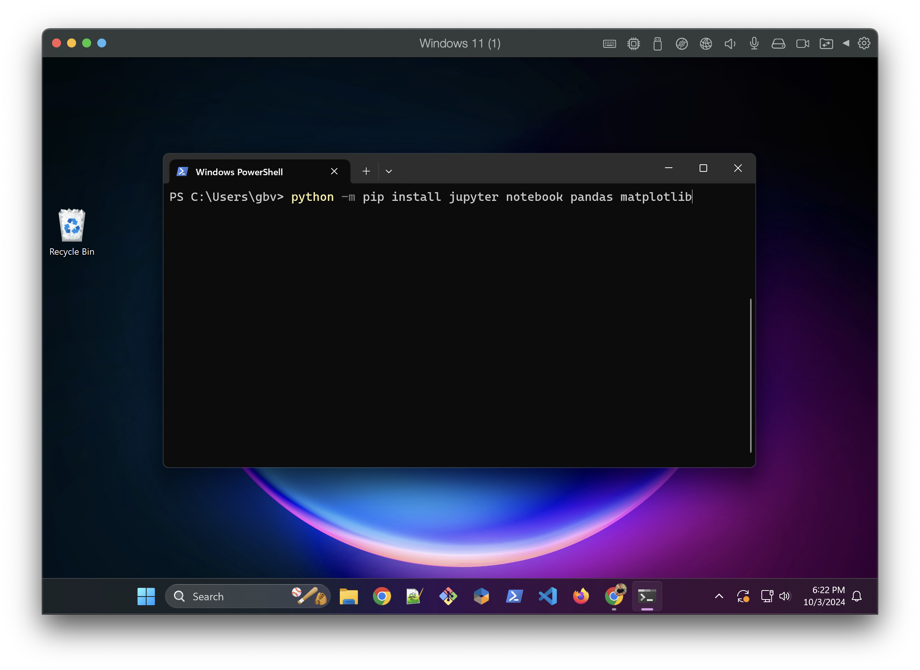
Task: Open the VM shared folder icon
Action: (826, 44)
